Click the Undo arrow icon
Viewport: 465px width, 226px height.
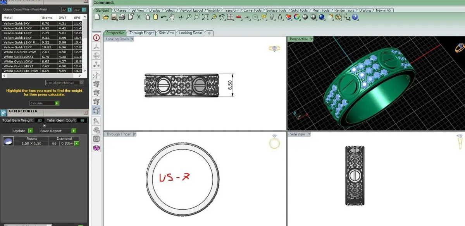coord(164,17)
